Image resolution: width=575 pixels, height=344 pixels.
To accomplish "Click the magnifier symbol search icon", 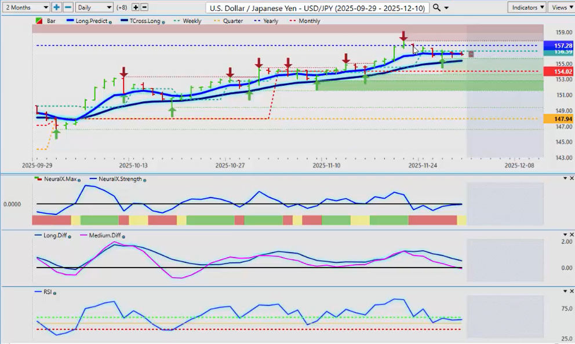I will click(437, 8).
